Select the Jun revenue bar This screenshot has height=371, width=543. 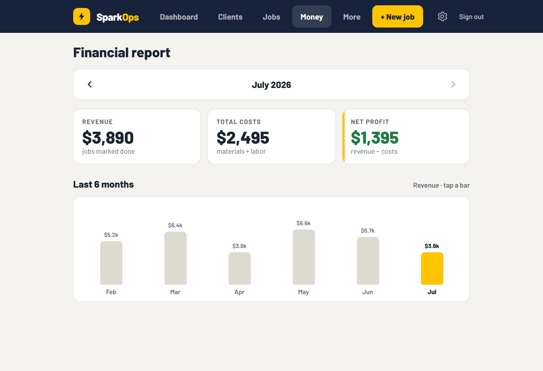tap(368, 260)
